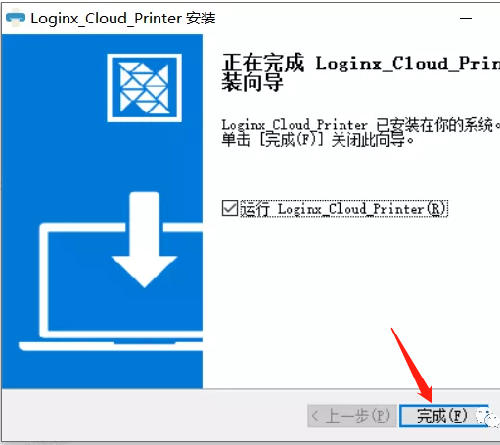Click the laptop outline illustration
The image size is (500, 445).
click(x=111, y=287)
